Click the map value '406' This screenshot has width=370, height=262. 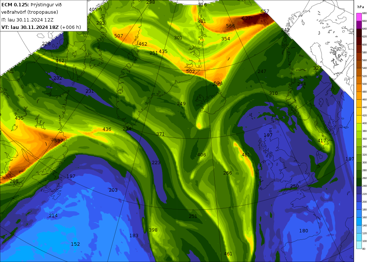tap(202, 155)
